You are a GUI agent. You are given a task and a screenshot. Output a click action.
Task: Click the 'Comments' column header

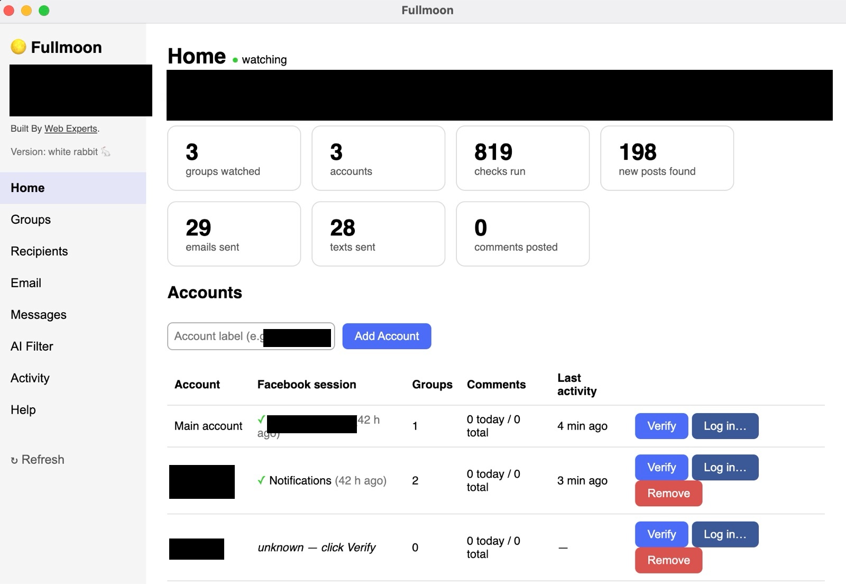496,385
